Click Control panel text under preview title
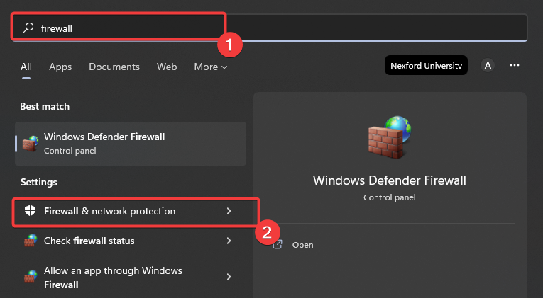 [390, 197]
